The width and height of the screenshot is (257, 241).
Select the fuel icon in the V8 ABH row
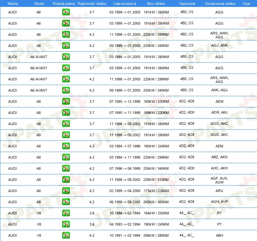coord(66,235)
